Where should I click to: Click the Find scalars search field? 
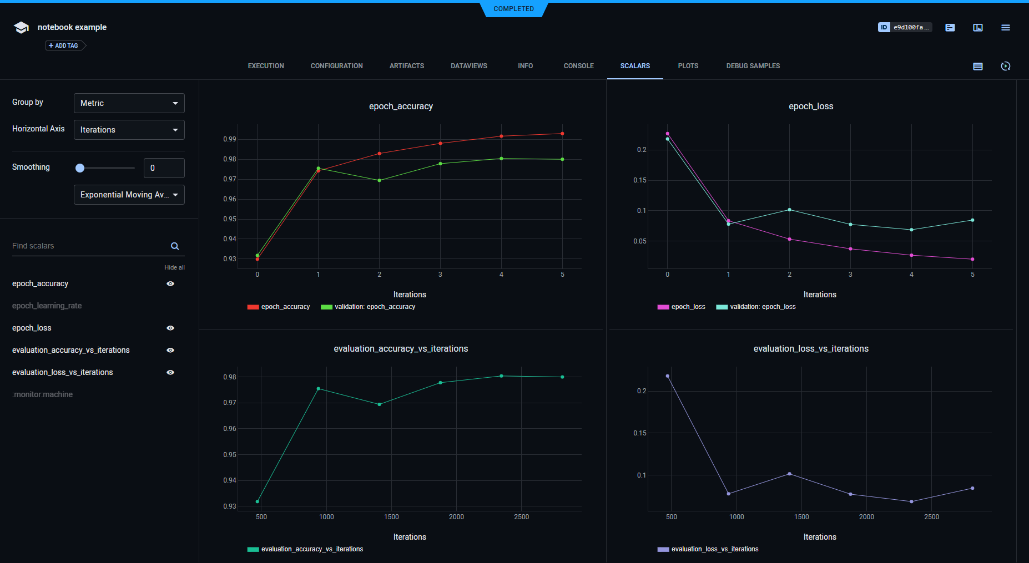(x=89, y=246)
